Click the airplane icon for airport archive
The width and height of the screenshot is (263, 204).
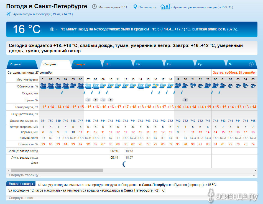pyautogui.click(x=8, y=14)
